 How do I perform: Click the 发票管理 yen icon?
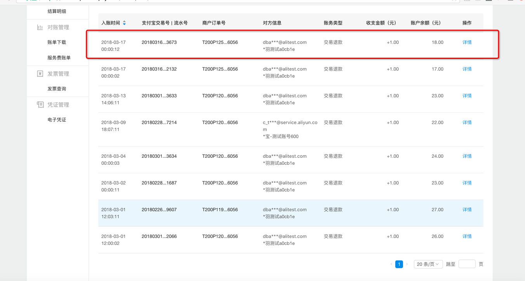click(40, 74)
